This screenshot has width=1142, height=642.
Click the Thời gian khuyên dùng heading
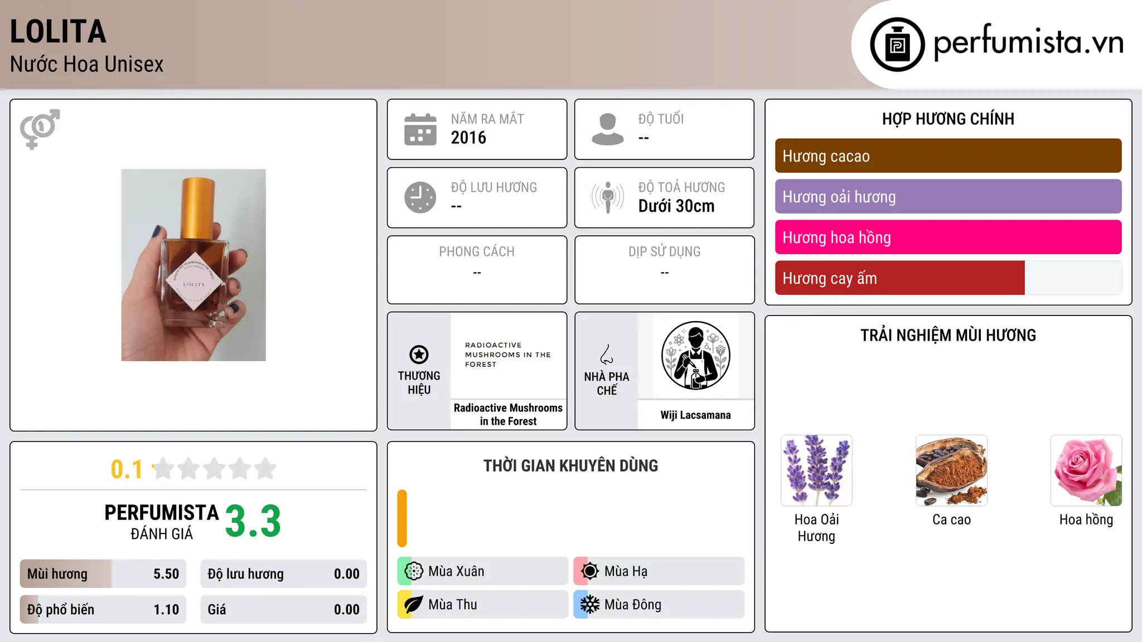[570, 466]
